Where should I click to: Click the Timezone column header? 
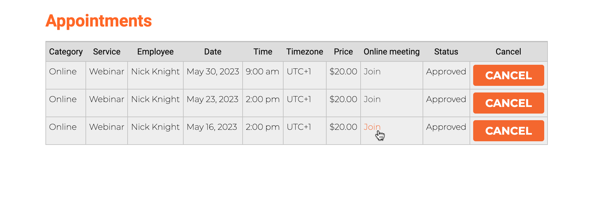(305, 52)
